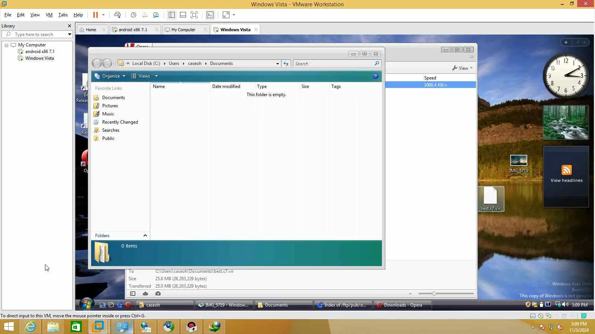The width and height of the screenshot is (595, 334).
Task: Expand the Views dropdown arrow
Action: tap(156, 76)
